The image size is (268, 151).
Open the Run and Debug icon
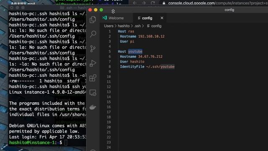93,63
